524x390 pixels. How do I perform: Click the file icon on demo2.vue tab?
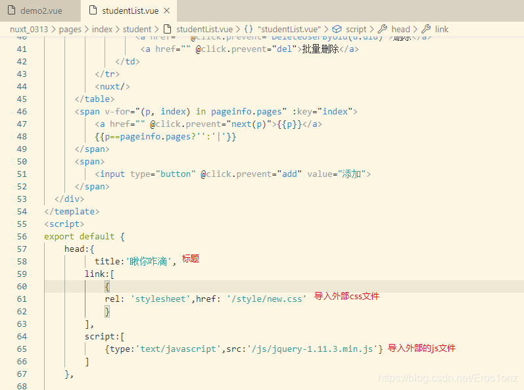coord(11,11)
